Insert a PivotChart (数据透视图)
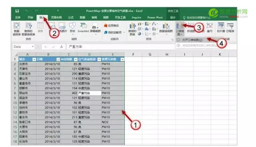This screenshot has height=147, width=256. pyautogui.click(x=166, y=28)
